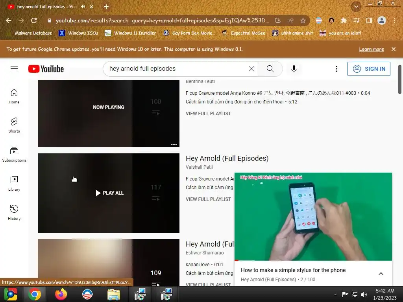
Task: Open the tab search dropdown arrow
Action: (356, 7)
